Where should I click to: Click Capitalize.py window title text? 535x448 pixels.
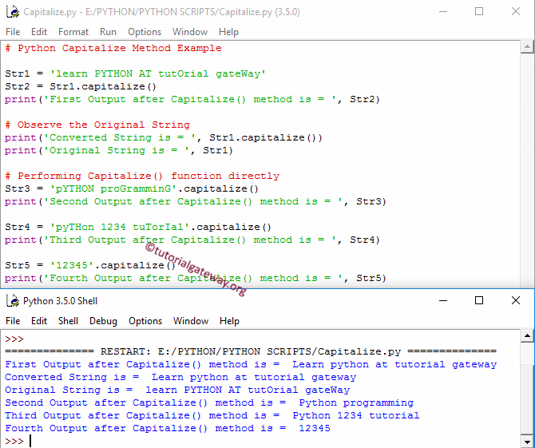click(162, 12)
